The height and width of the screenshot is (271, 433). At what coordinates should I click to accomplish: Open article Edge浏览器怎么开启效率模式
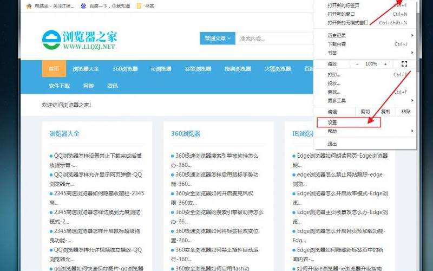[340, 198]
